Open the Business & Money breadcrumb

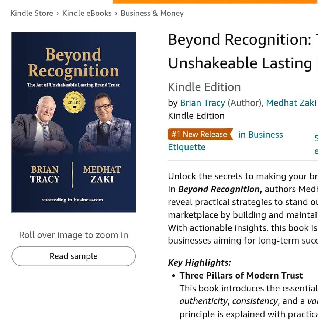152,13
